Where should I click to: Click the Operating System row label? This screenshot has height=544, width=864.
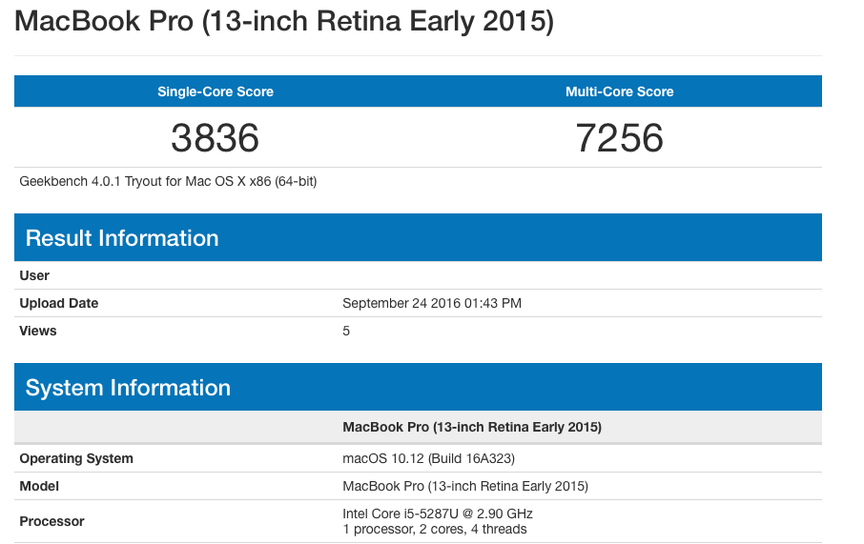[76, 458]
